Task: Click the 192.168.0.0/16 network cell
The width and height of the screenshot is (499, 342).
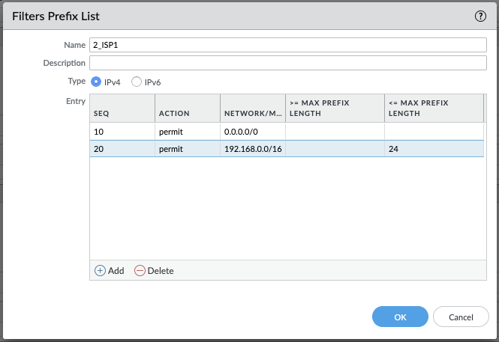Action: (252, 149)
